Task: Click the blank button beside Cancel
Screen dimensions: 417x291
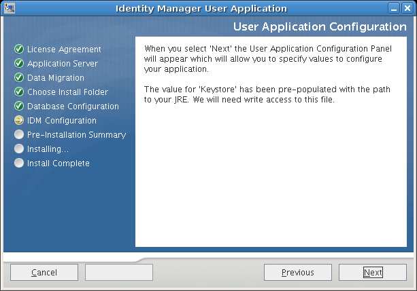Action: click(x=119, y=273)
